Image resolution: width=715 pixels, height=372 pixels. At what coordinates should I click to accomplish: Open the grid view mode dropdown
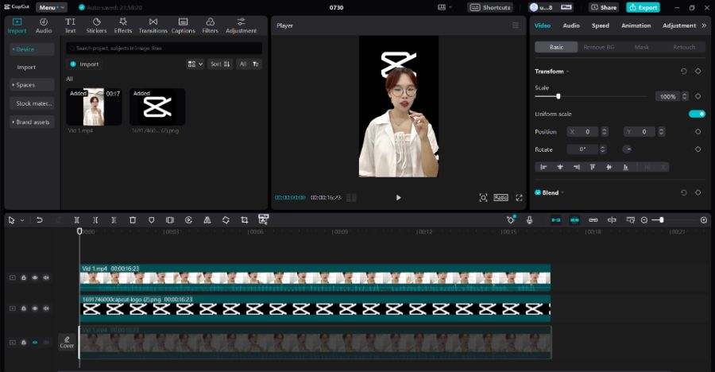[195, 64]
